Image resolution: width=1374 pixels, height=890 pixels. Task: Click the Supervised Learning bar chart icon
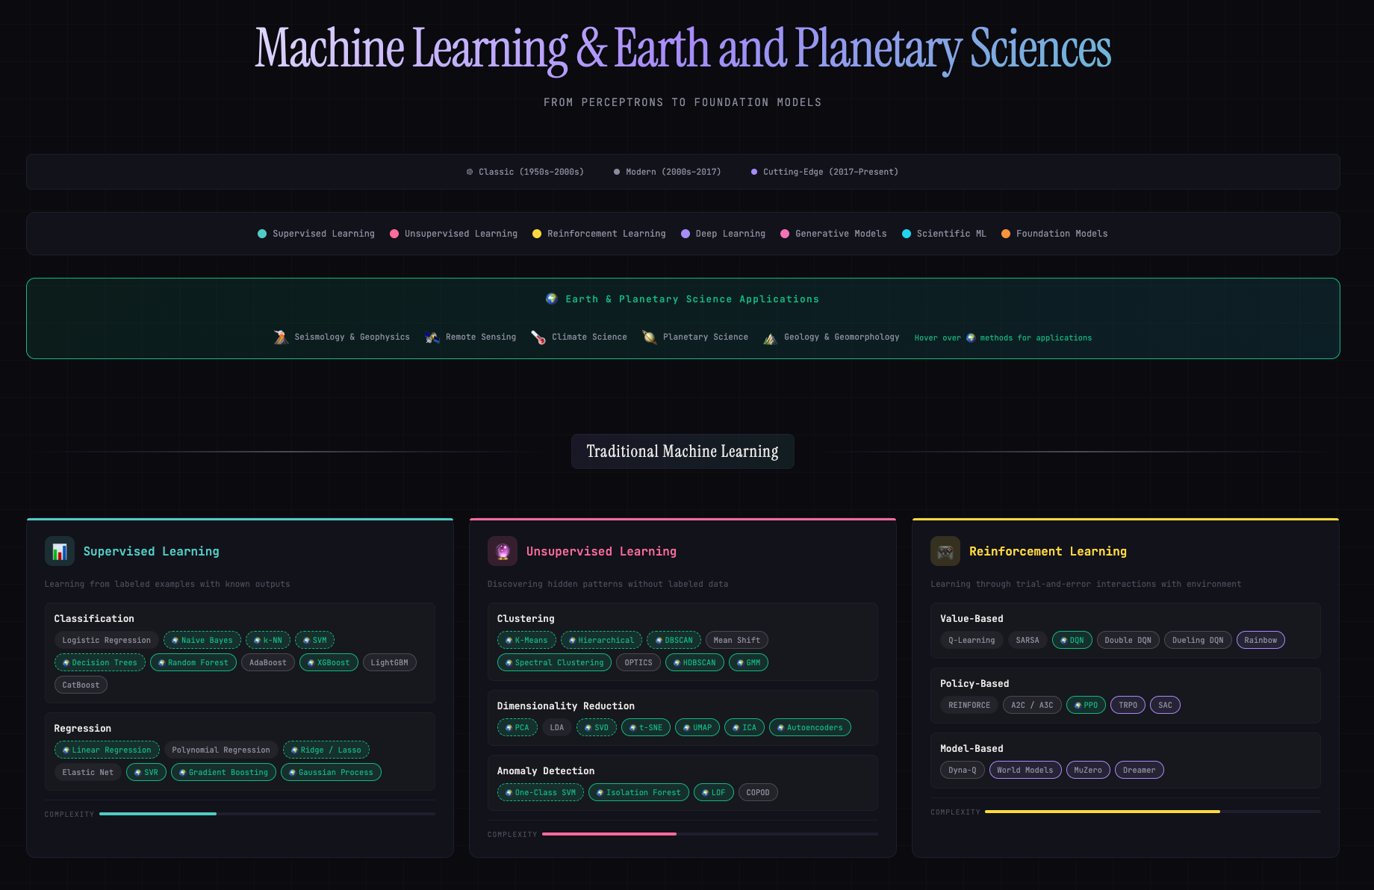pos(60,551)
